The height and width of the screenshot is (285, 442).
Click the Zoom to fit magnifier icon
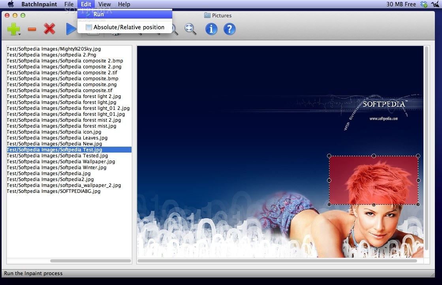[190, 29]
